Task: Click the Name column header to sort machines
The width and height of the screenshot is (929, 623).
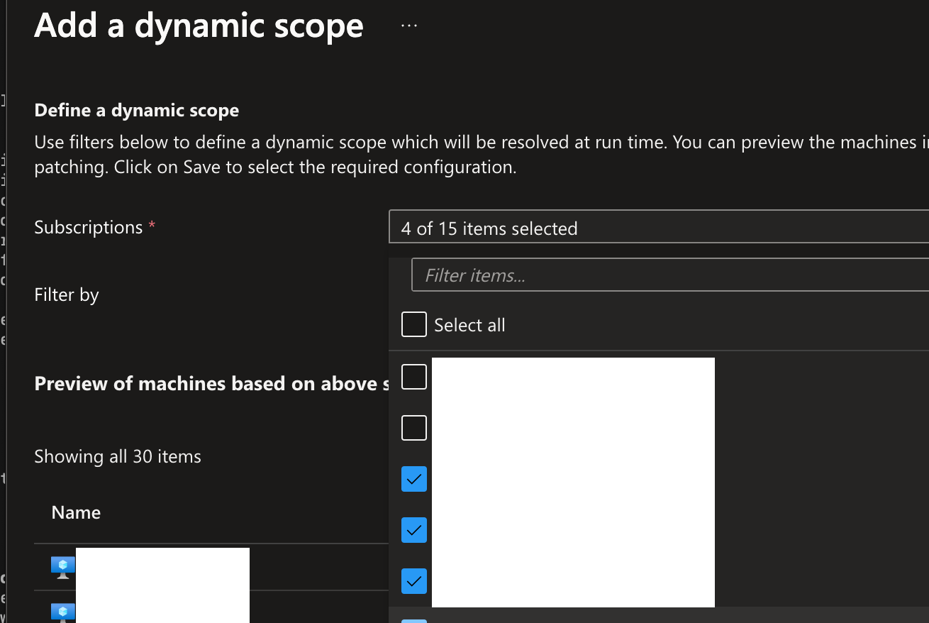Action: pos(76,512)
